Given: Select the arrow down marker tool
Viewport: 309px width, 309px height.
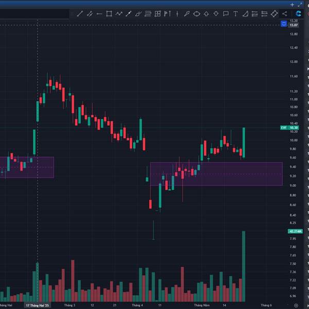Looking at the screenshot, I should [216, 14].
